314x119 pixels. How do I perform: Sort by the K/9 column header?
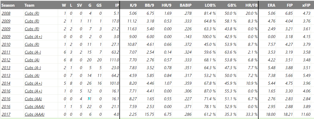click(133, 5)
